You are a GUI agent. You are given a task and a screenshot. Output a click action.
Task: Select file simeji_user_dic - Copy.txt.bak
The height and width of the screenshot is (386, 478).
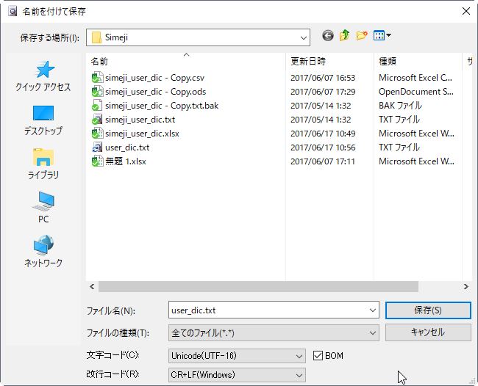tap(162, 106)
